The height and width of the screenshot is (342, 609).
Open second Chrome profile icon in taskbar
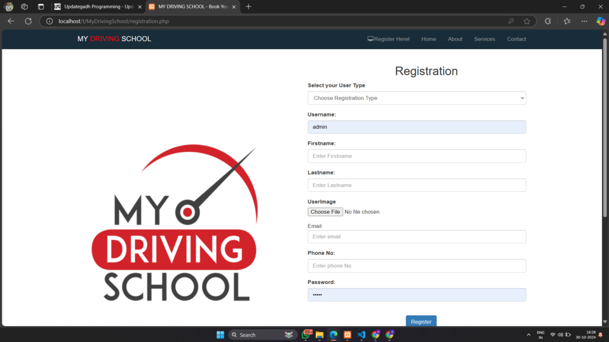[390, 335]
